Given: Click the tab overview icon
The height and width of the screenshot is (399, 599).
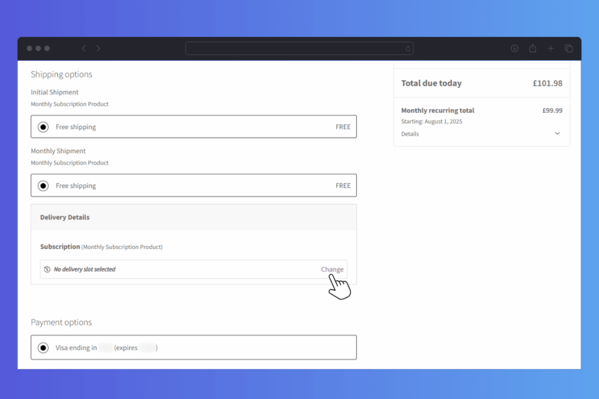Looking at the screenshot, I should point(568,48).
